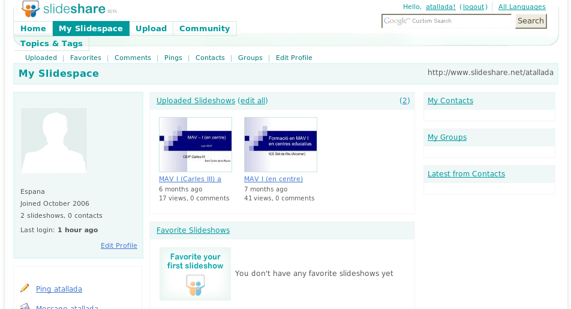571x309 pixels.
Task: Click the logout link
Action: click(x=473, y=7)
